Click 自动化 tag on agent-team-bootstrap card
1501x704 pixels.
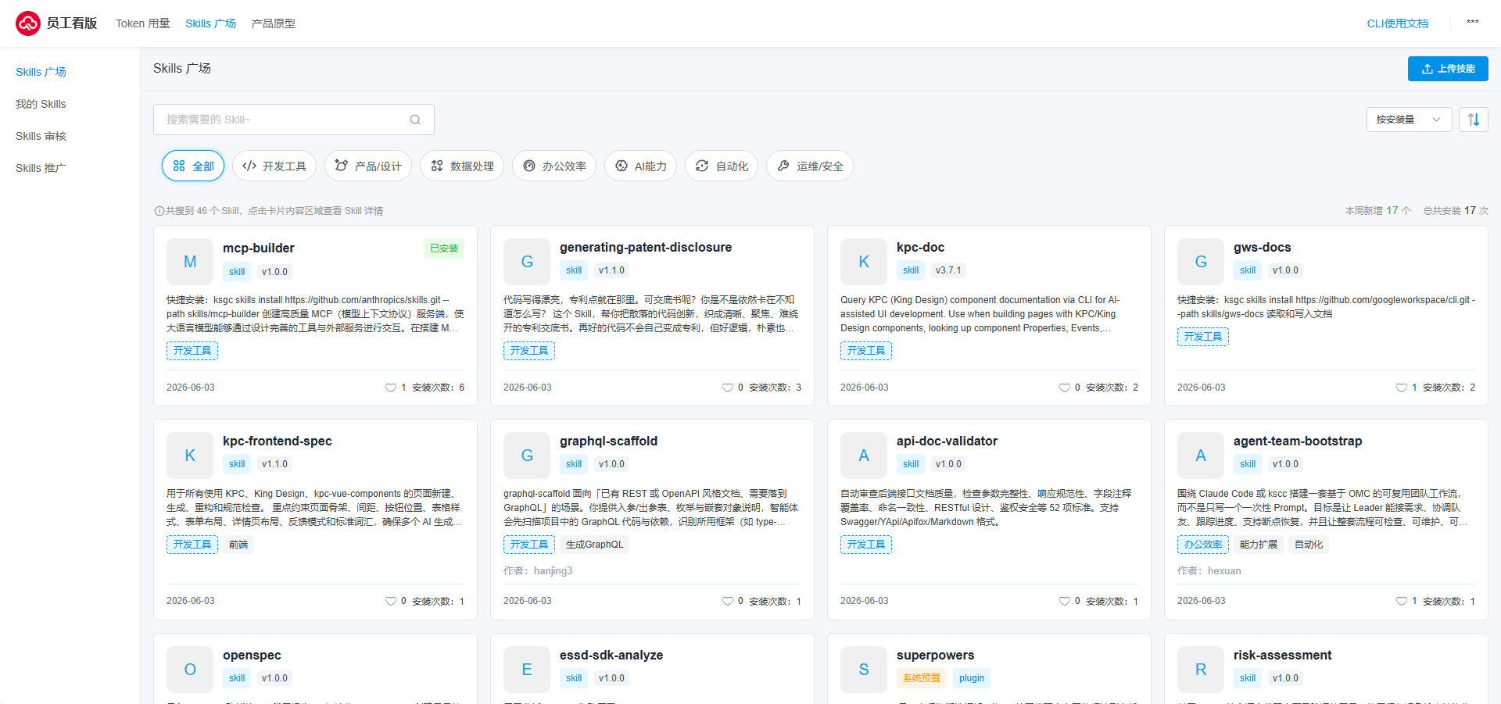[1309, 545]
